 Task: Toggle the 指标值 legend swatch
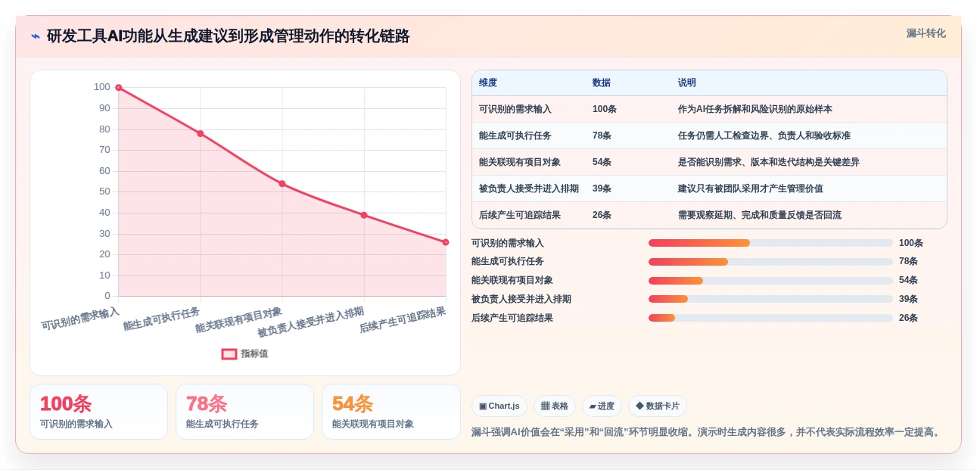[x=229, y=353]
